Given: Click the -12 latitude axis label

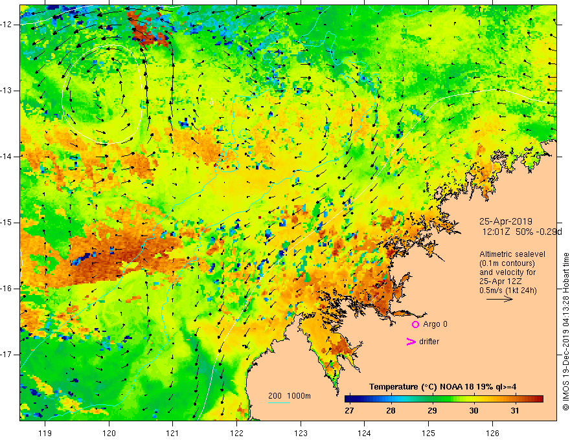Looking at the screenshot, I should click(6, 25).
